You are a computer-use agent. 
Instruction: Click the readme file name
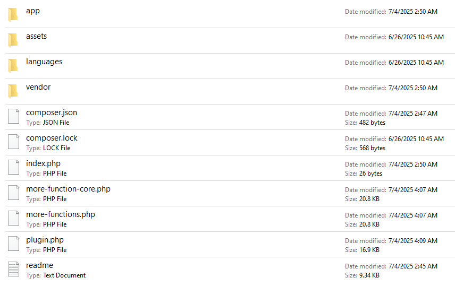coord(39,265)
